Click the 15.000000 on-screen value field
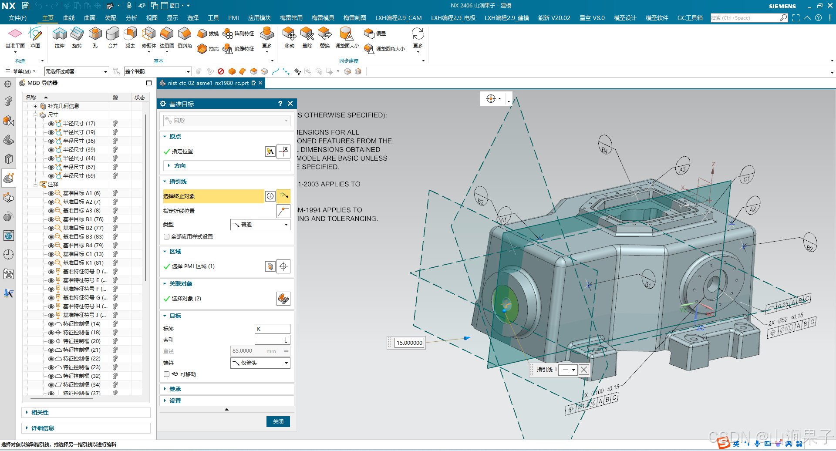 click(409, 343)
